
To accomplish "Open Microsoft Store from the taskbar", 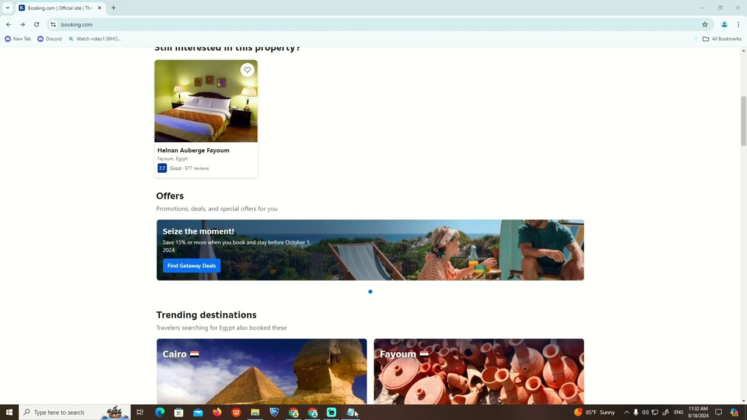I will pos(179,412).
